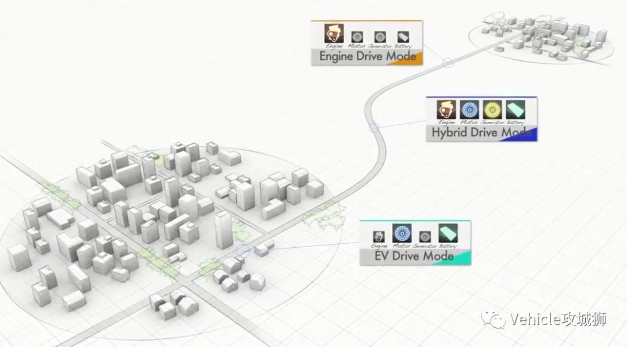Click the Engine icon in EV Drive Mode card
This screenshot has width=627, height=347.
pyautogui.click(x=379, y=237)
